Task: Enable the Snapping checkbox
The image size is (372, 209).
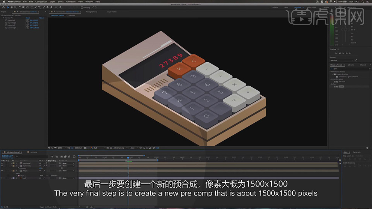Action: click(x=82, y=8)
